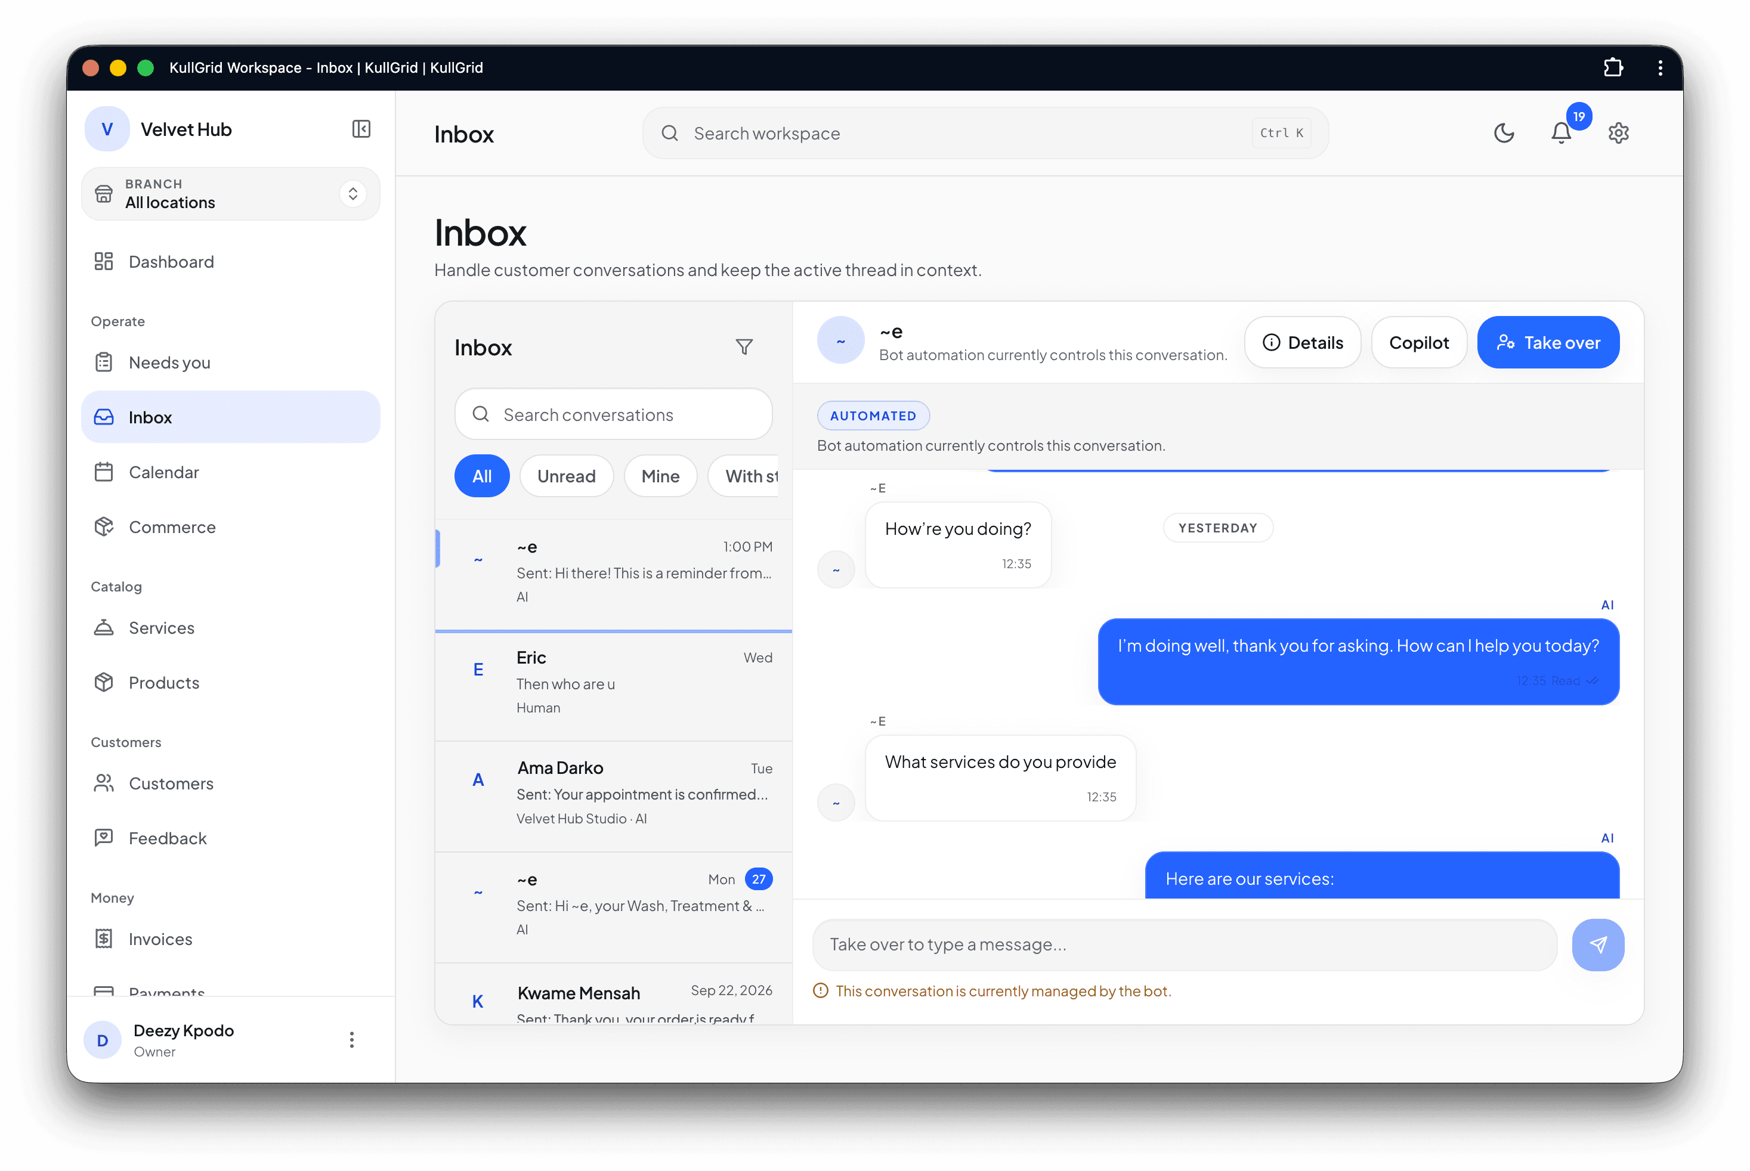Image resolution: width=1750 pixels, height=1171 pixels.
Task: Select the Mine filter chip
Action: click(660, 476)
